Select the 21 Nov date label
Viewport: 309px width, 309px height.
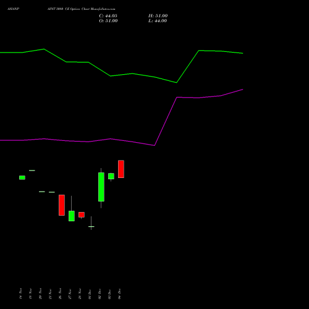click(x=50, y=294)
